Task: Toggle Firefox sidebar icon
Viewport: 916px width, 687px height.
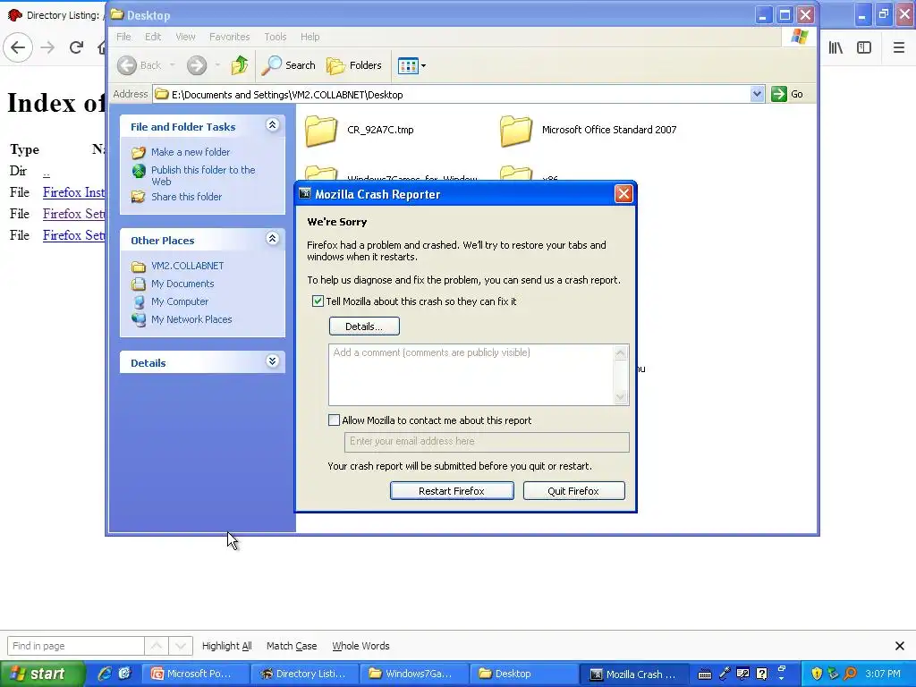Action: pos(864,47)
